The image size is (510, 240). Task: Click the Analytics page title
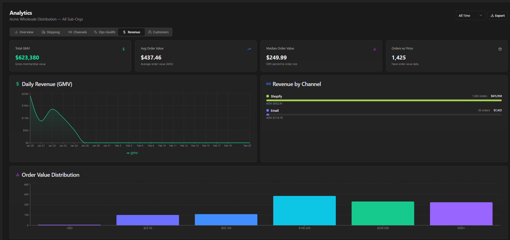(21, 13)
